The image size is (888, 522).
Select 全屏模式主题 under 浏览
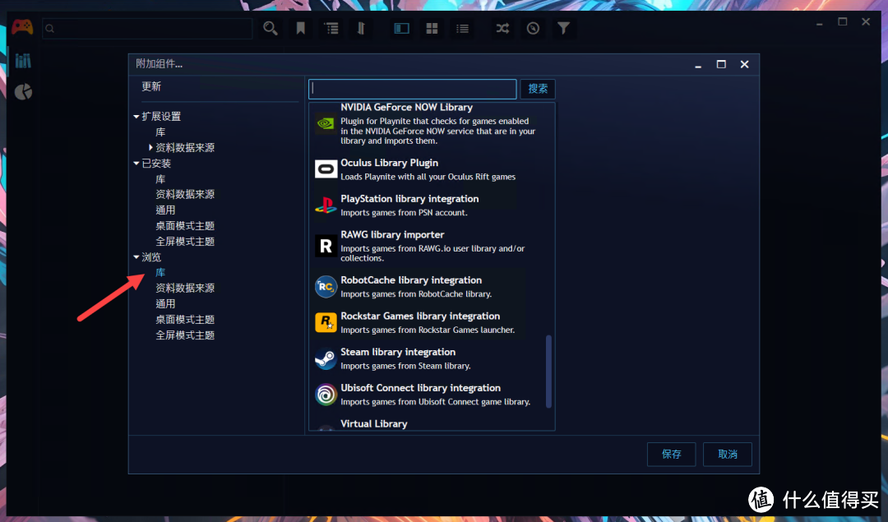pos(185,335)
